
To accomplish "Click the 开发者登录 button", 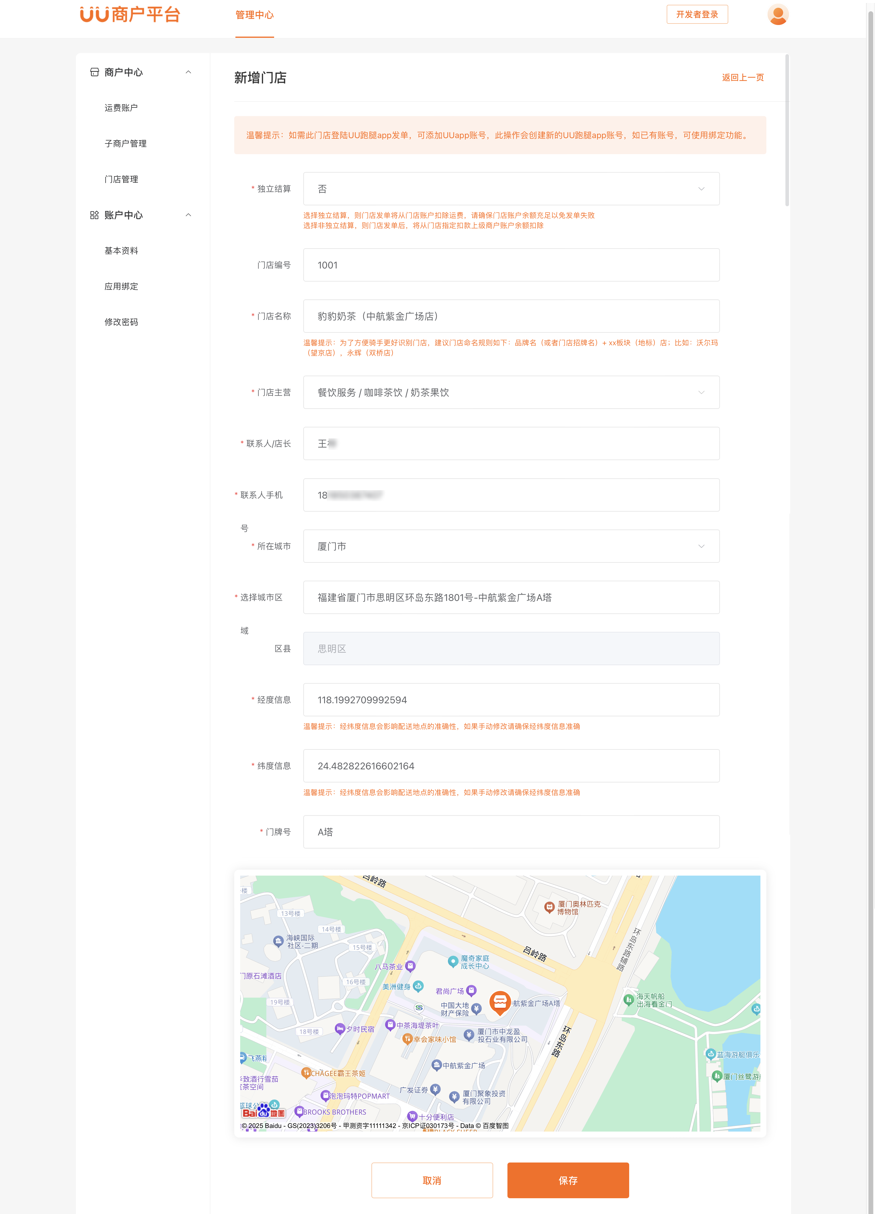I will coord(697,15).
